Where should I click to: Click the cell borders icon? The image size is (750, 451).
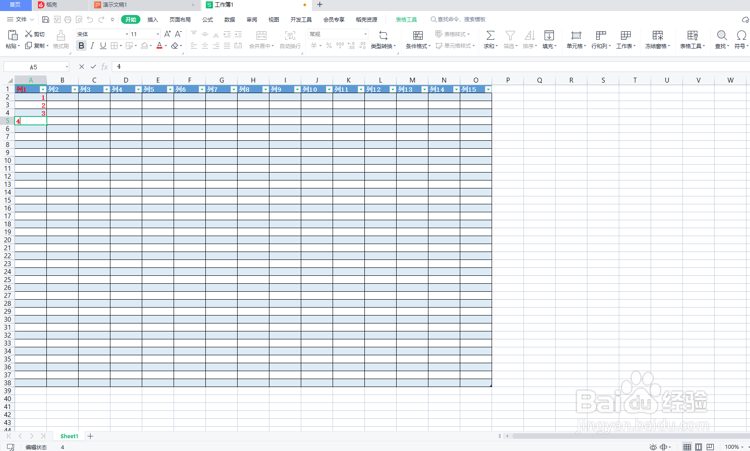tap(114, 45)
